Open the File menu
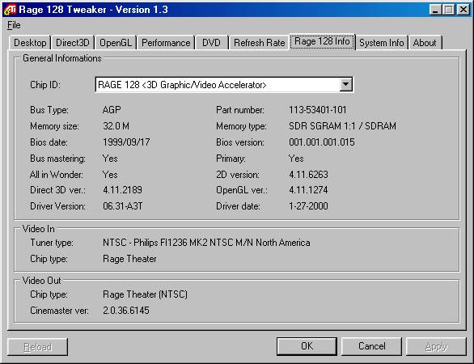The image size is (474, 364). click(14, 25)
